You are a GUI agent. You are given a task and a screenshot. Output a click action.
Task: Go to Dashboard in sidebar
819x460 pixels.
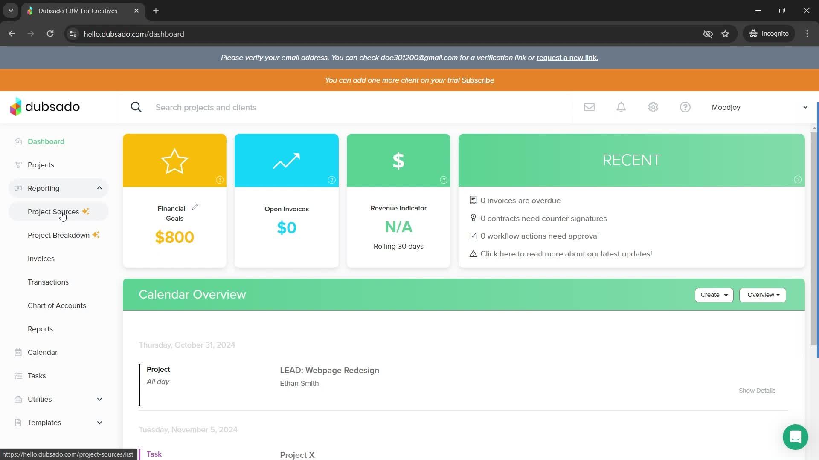(x=46, y=141)
